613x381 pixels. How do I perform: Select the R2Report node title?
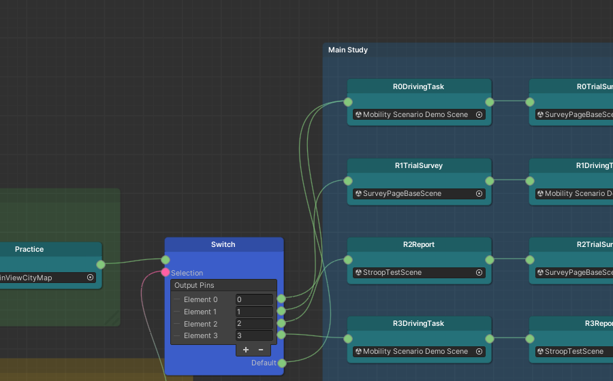(418, 244)
